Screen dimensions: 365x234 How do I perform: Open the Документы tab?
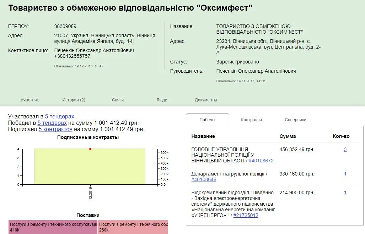206,100
